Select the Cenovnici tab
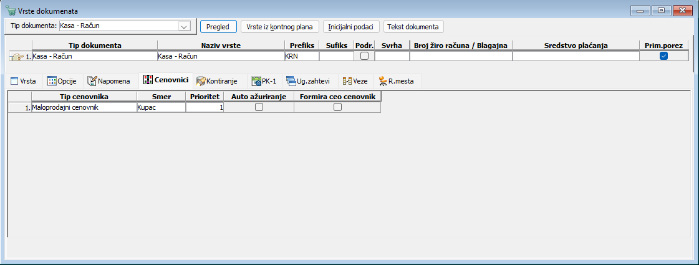This screenshot has height=265, width=699. [x=166, y=80]
